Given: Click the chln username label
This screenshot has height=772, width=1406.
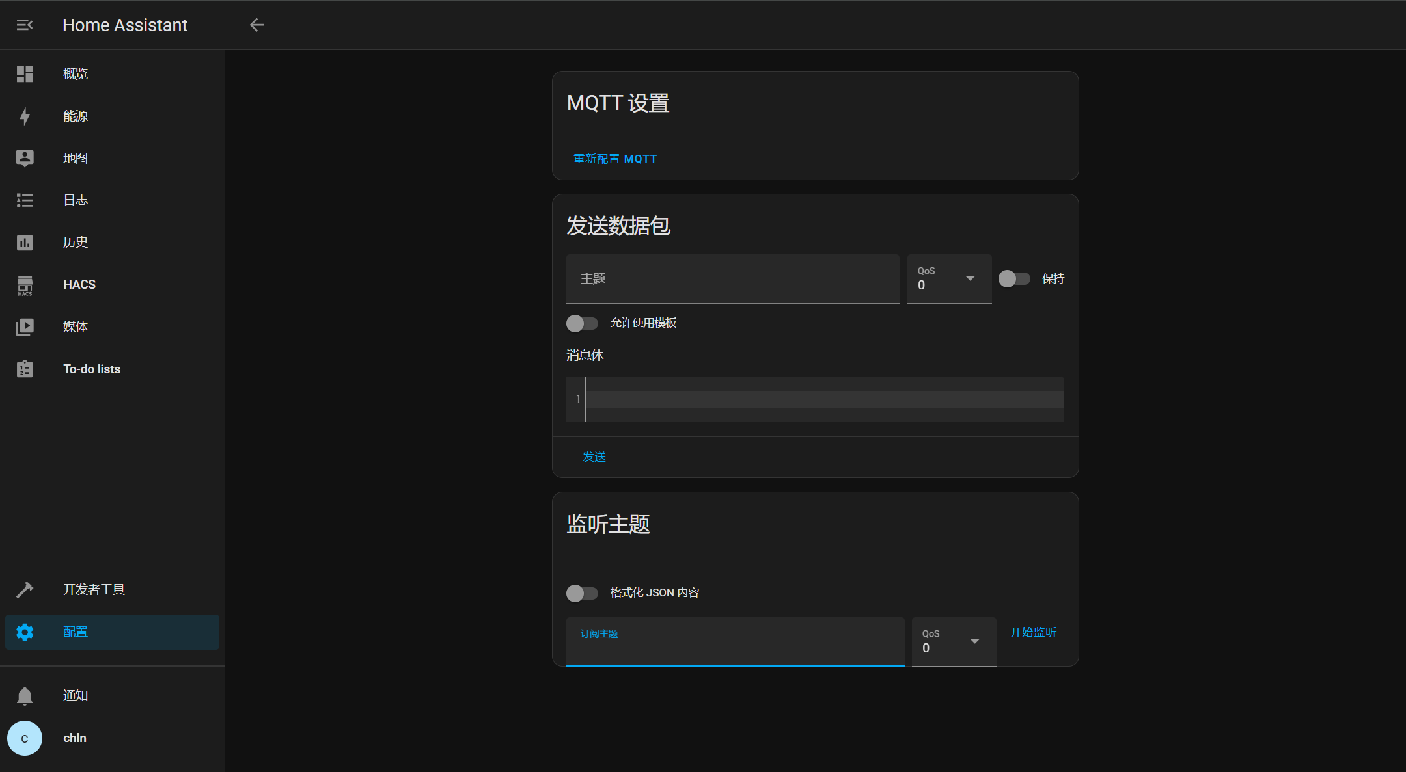Looking at the screenshot, I should tap(75, 738).
